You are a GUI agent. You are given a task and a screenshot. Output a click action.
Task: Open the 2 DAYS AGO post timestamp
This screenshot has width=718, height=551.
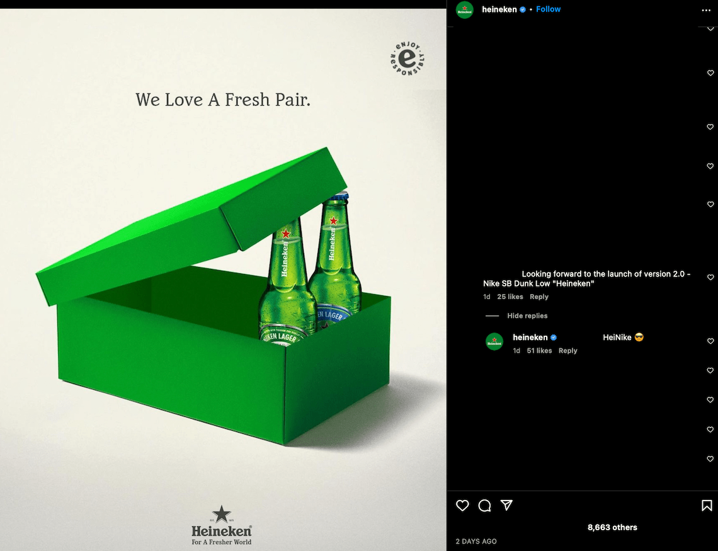(x=476, y=542)
